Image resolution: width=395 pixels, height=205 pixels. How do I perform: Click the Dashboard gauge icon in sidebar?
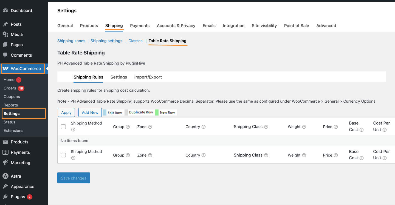(5, 11)
